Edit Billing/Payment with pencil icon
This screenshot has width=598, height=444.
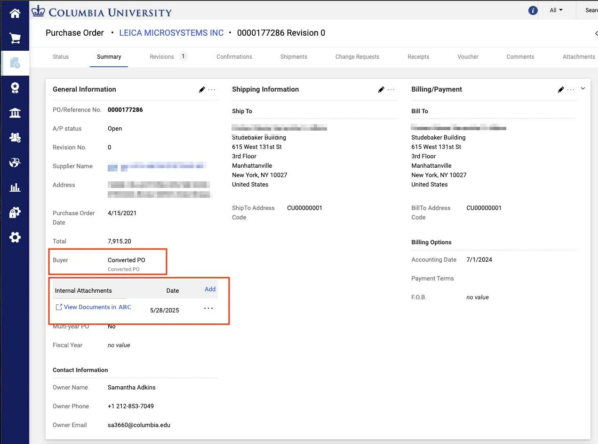tap(560, 90)
